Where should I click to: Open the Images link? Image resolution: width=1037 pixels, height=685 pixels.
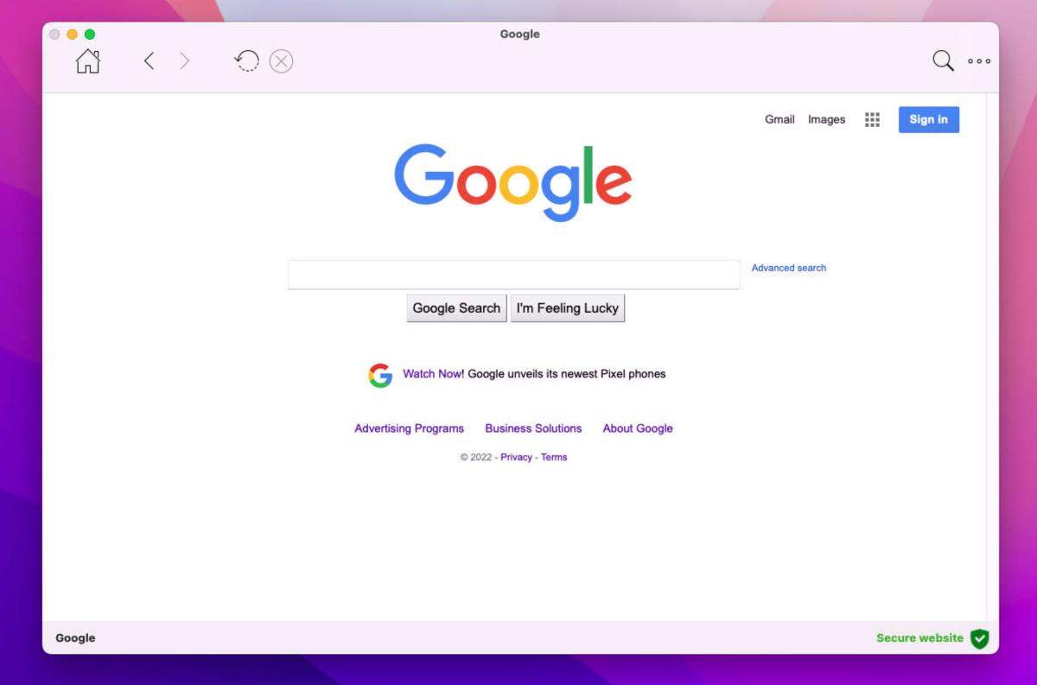[826, 120]
